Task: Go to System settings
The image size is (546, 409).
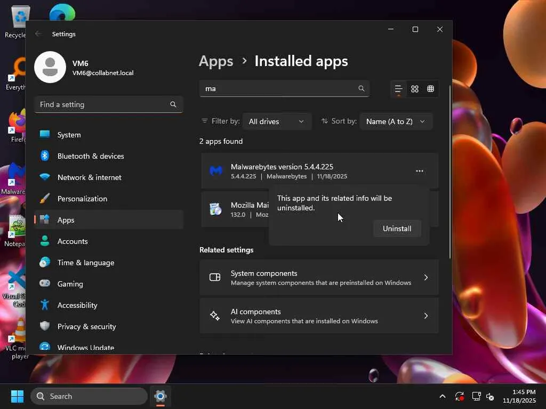Action: [x=109, y=135]
